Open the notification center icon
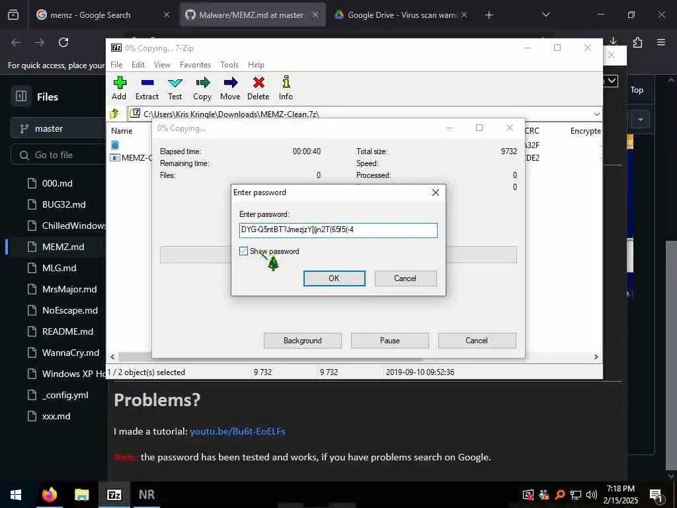 pyautogui.click(x=657, y=495)
